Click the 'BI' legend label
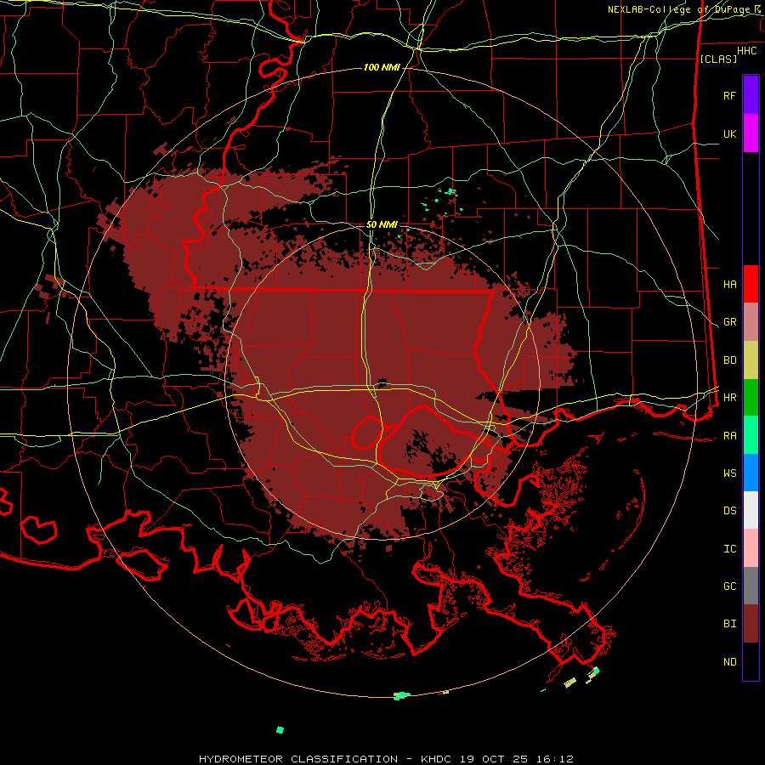The height and width of the screenshot is (765, 765). 729,624
